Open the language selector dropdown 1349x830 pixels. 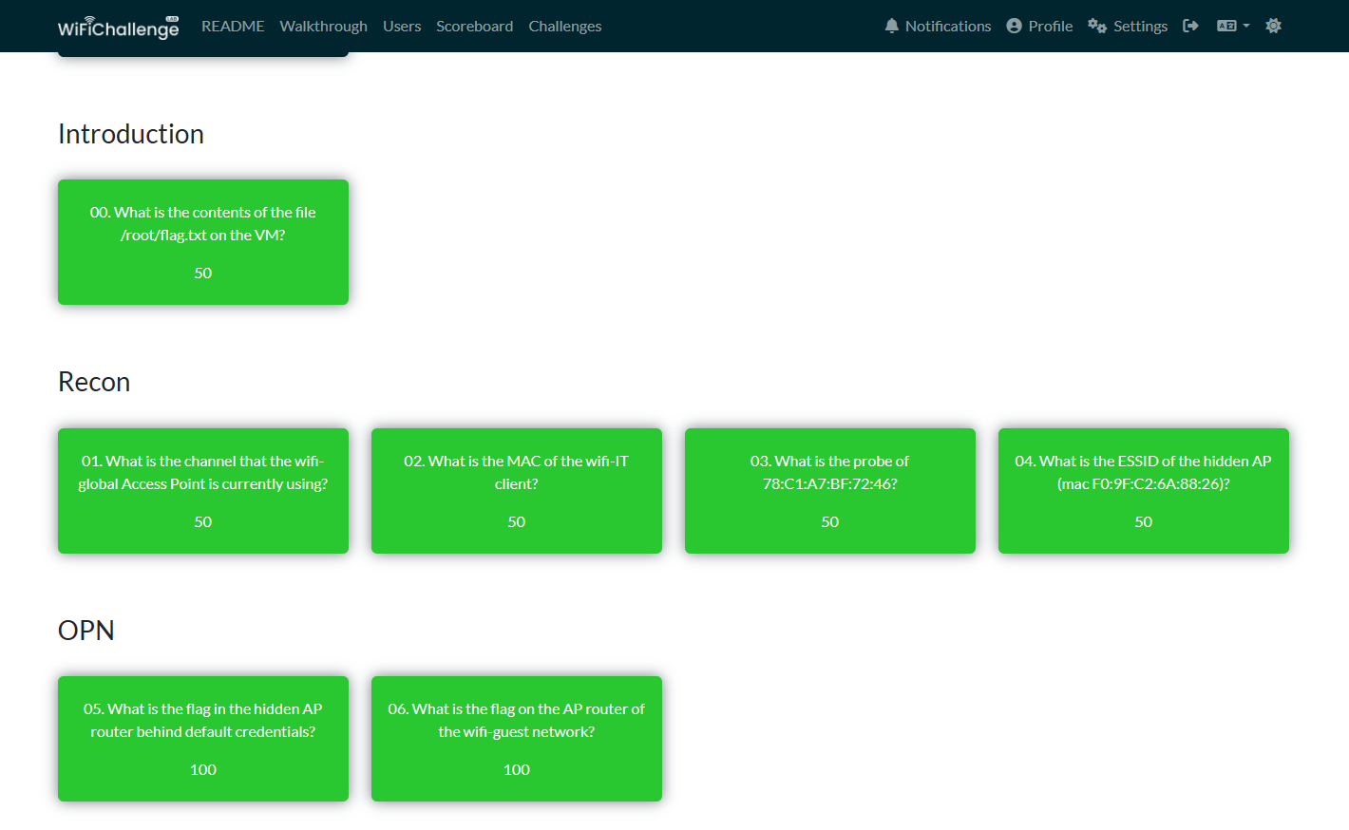[1233, 27]
